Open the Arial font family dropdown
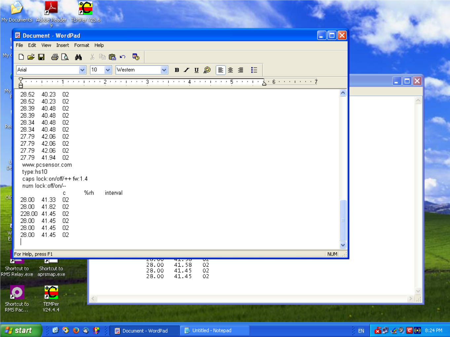Image resolution: width=450 pixels, height=337 pixels. click(82, 70)
